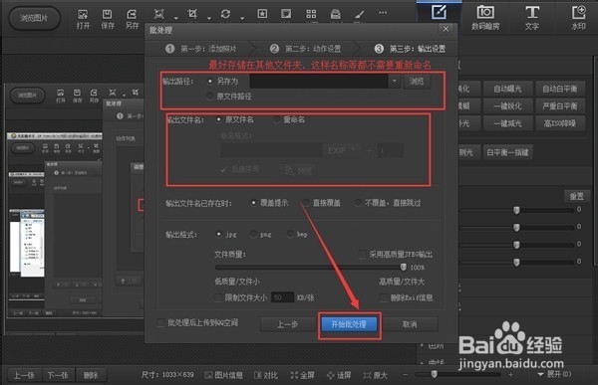Click the star template toolbar icon
This screenshot has height=385, width=598.
click(x=262, y=14)
